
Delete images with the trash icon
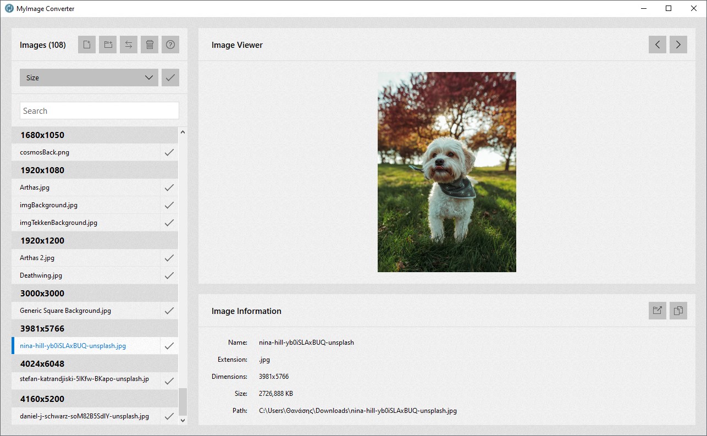[150, 45]
